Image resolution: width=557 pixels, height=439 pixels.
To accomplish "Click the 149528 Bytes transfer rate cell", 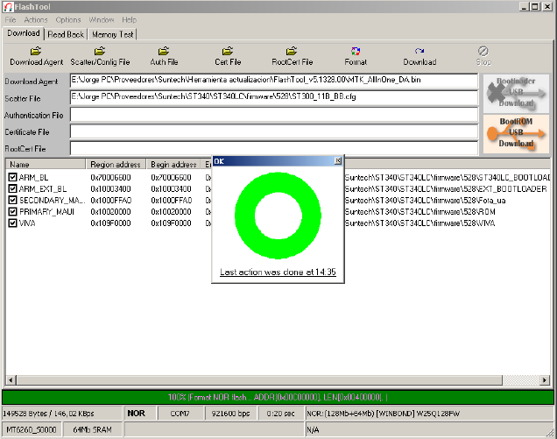I will click(61, 414).
